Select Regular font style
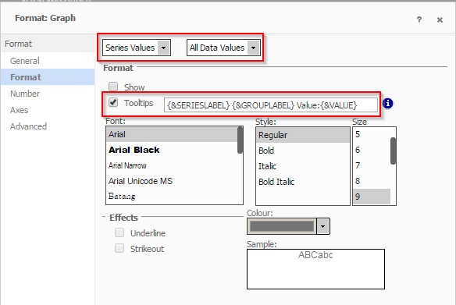The width and height of the screenshot is (456, 305). pos(303,135)
